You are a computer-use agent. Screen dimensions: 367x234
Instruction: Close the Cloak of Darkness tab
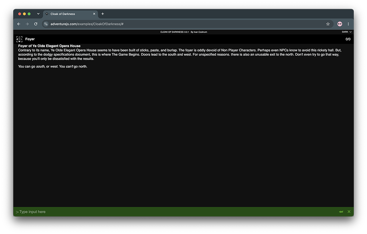(x=94, y=14)
